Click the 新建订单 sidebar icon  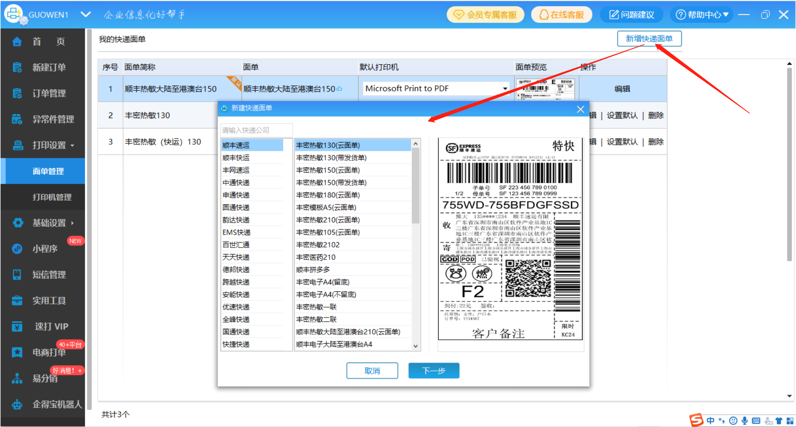[x=17, y=67]
